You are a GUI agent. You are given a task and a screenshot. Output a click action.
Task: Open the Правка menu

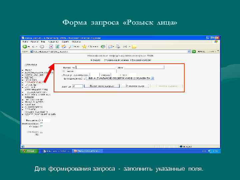[x=34, y=42]
